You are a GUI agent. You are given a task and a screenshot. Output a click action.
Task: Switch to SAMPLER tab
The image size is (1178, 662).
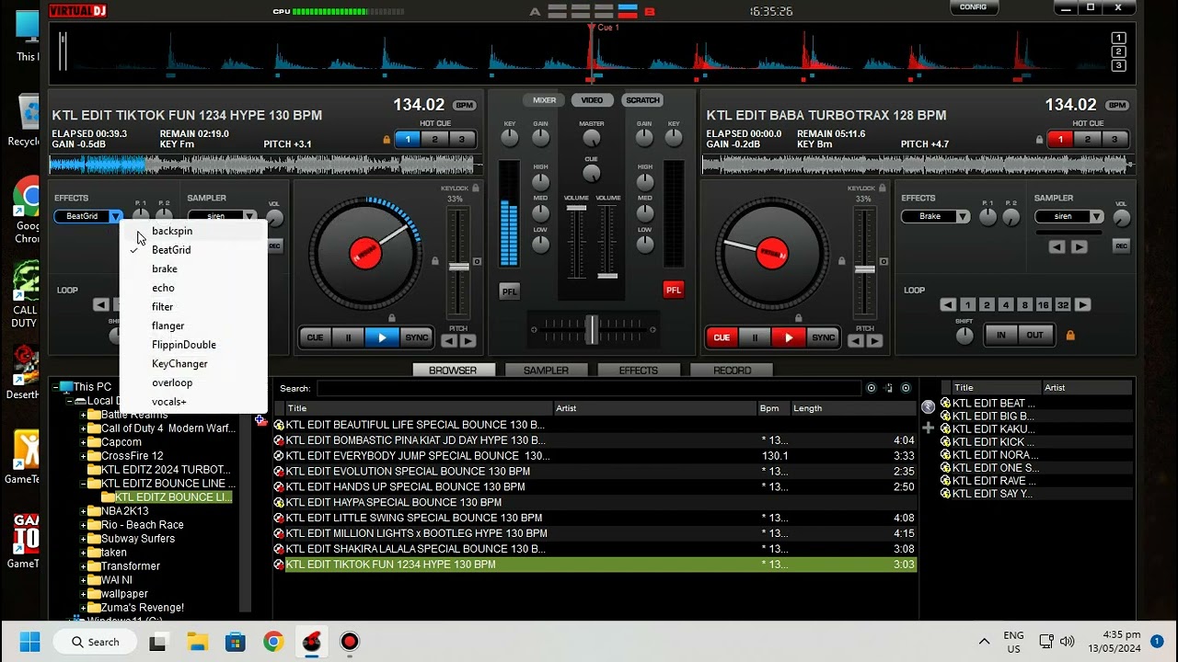coord(546,370)
